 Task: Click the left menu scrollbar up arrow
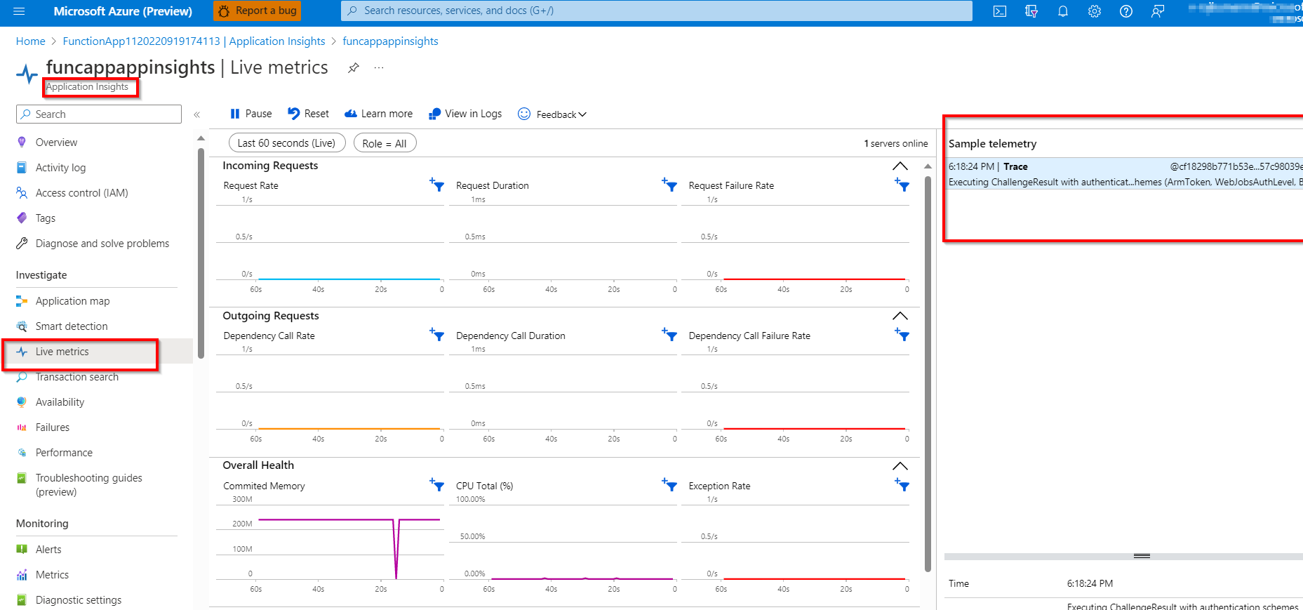[x=201, y=138]
